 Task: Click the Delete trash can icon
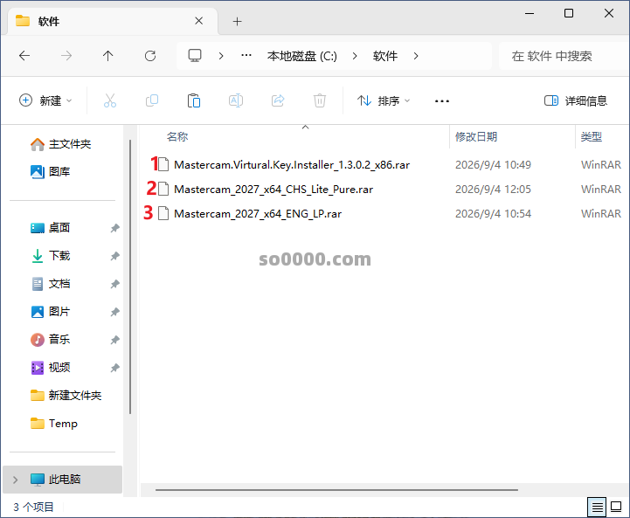click(320, 100)
